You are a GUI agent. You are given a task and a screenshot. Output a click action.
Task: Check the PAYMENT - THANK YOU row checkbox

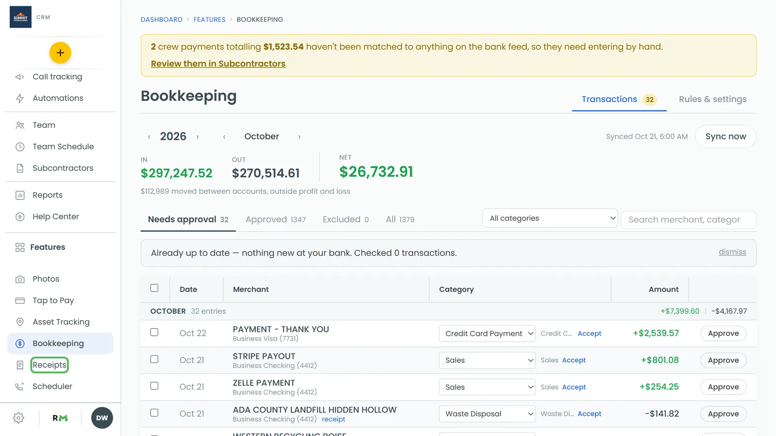tap(154, 332)
